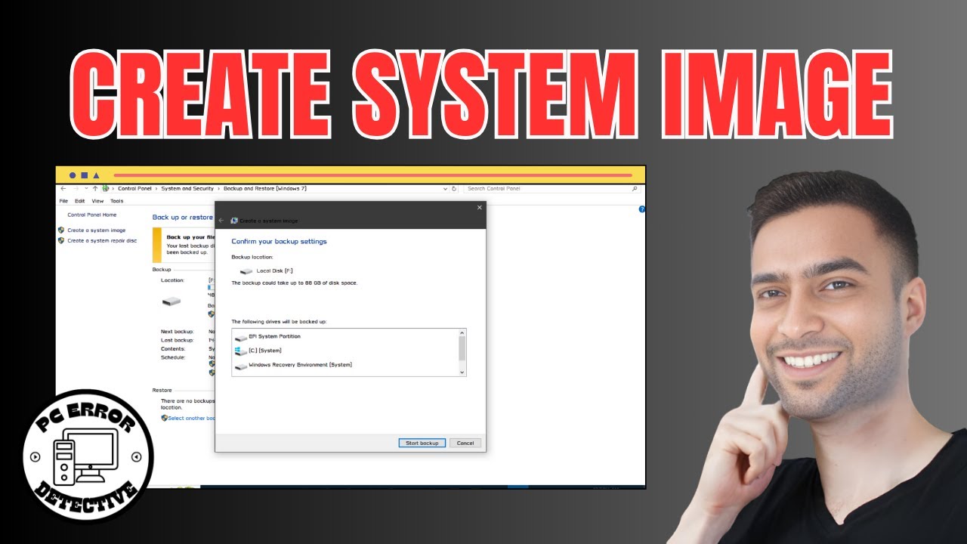
Task: Click the Schedule label
Action: point(173,357)
